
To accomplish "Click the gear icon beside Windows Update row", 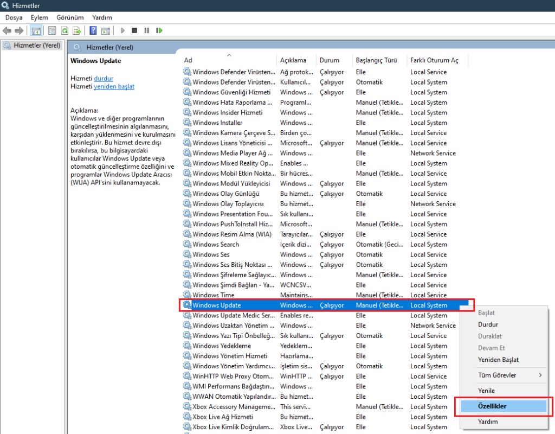I will (187, 305).
